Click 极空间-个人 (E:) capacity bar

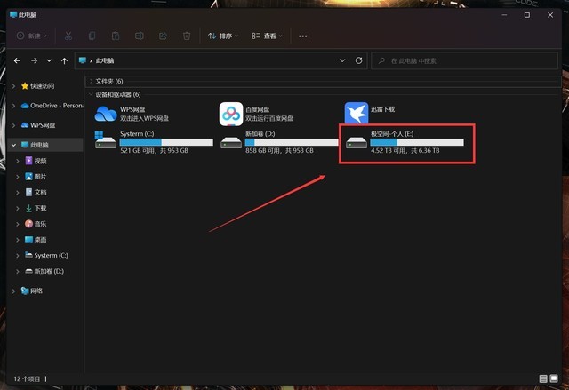click(417, 142)
